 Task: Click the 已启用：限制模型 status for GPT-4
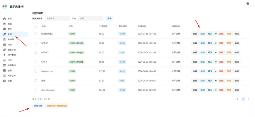76,62
